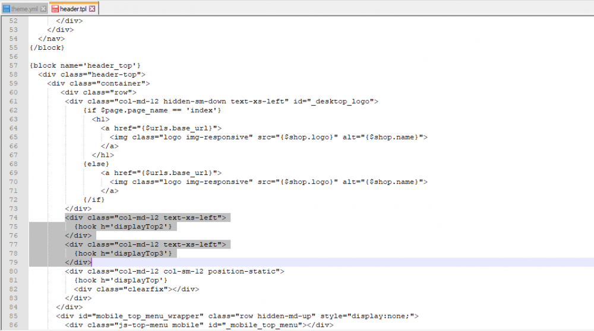594x331 pixels.
Task: Click line number 68 in the margin
Action: coord(14,164)
